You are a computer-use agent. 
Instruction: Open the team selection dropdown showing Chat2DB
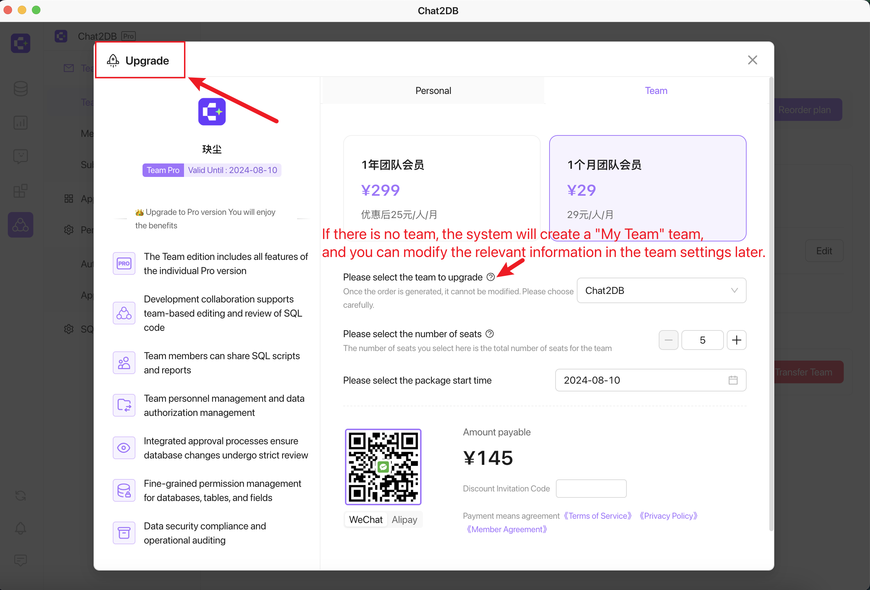click(662, 290)
